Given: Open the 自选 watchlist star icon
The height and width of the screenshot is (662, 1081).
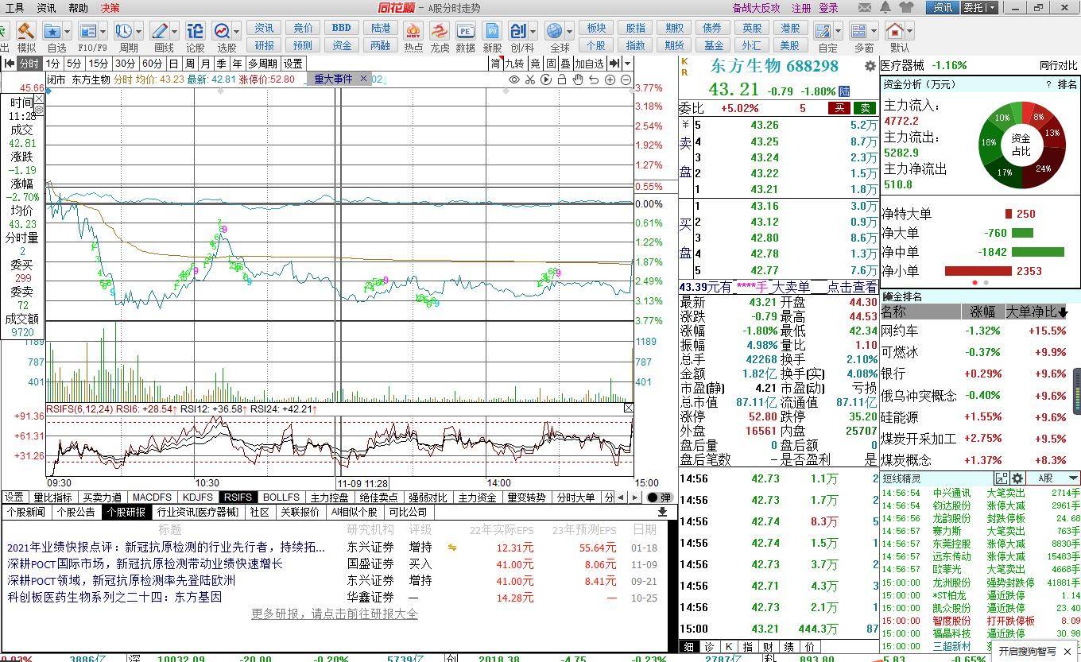Looking at the screenshot, I should pos(52,31).
